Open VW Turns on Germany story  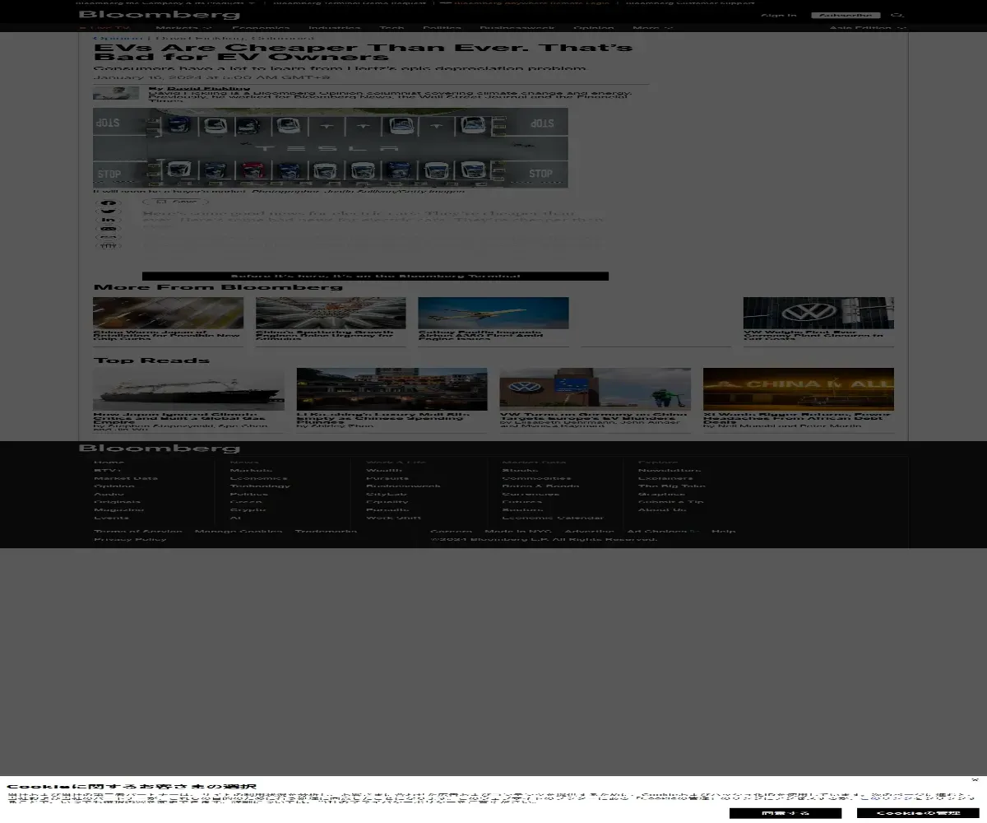594,416
